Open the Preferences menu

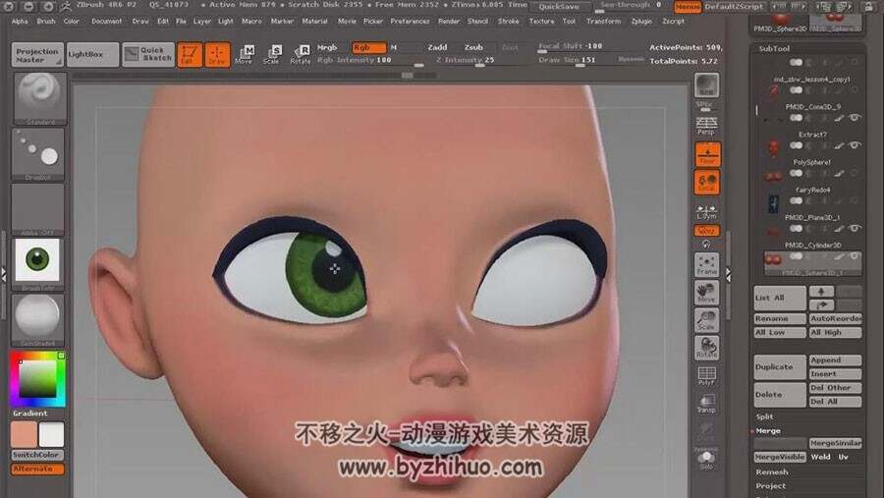tap(410, 22)
